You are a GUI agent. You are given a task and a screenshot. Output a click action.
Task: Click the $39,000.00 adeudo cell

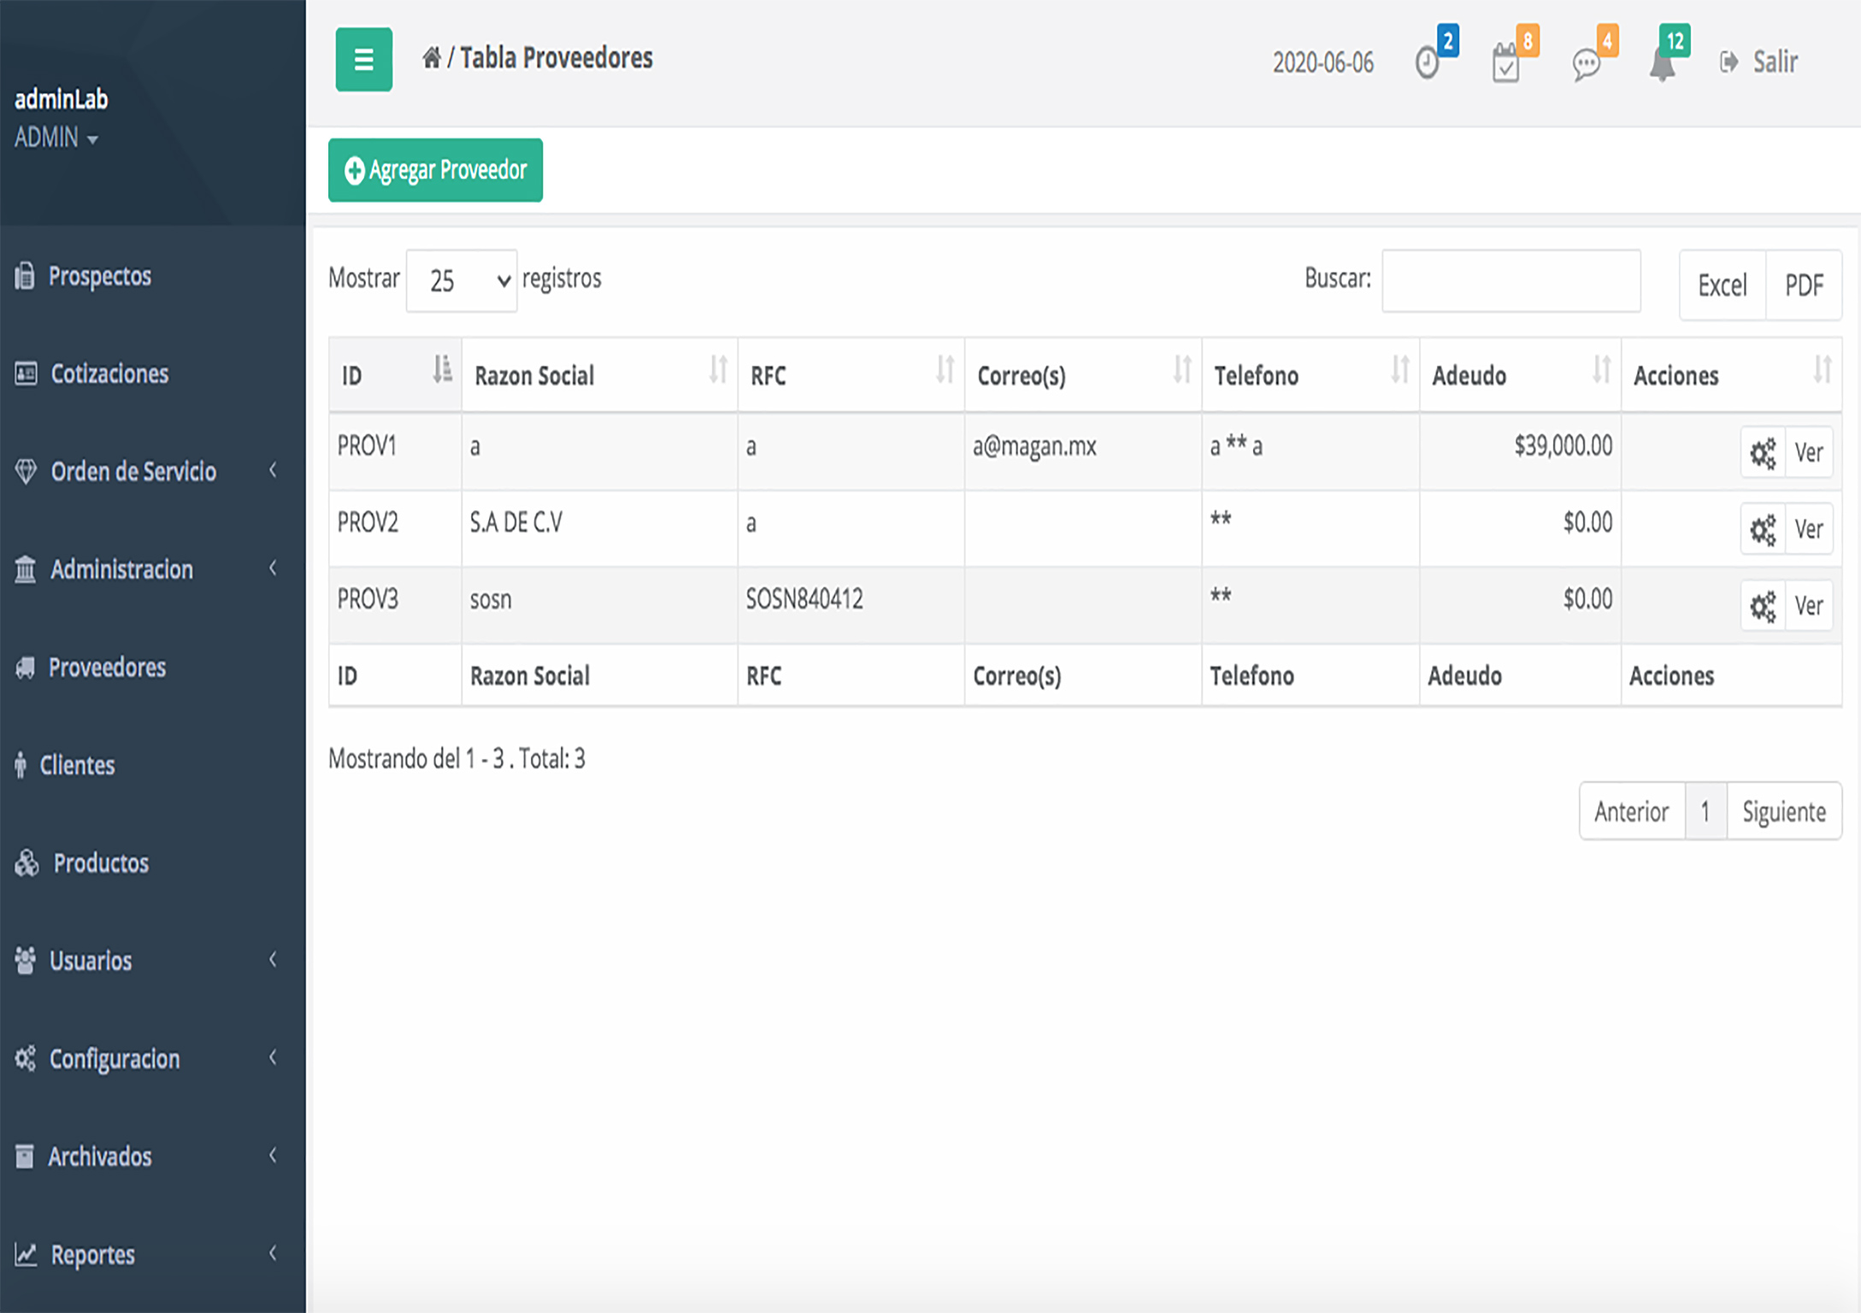point(1520,451)
